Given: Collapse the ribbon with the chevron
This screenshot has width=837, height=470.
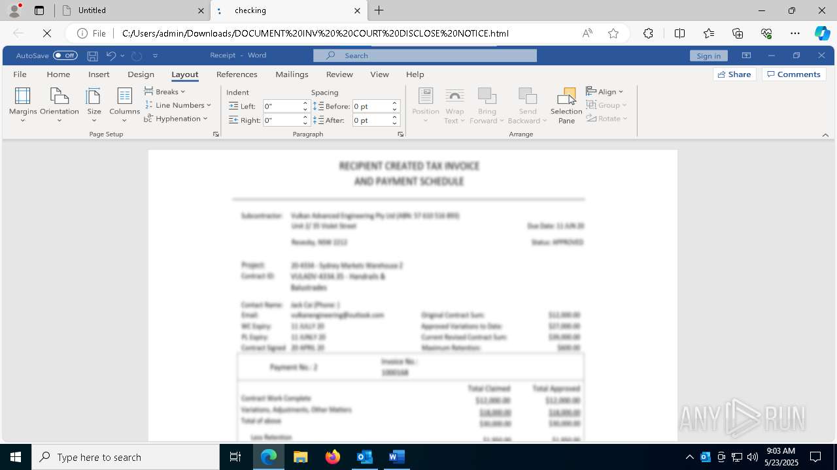Looking at the screenshot, I should click(x=825, y=135).
